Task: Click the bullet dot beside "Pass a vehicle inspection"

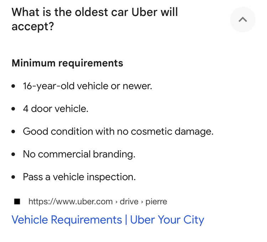Action: pyautogui.click(x=14, y=177)
